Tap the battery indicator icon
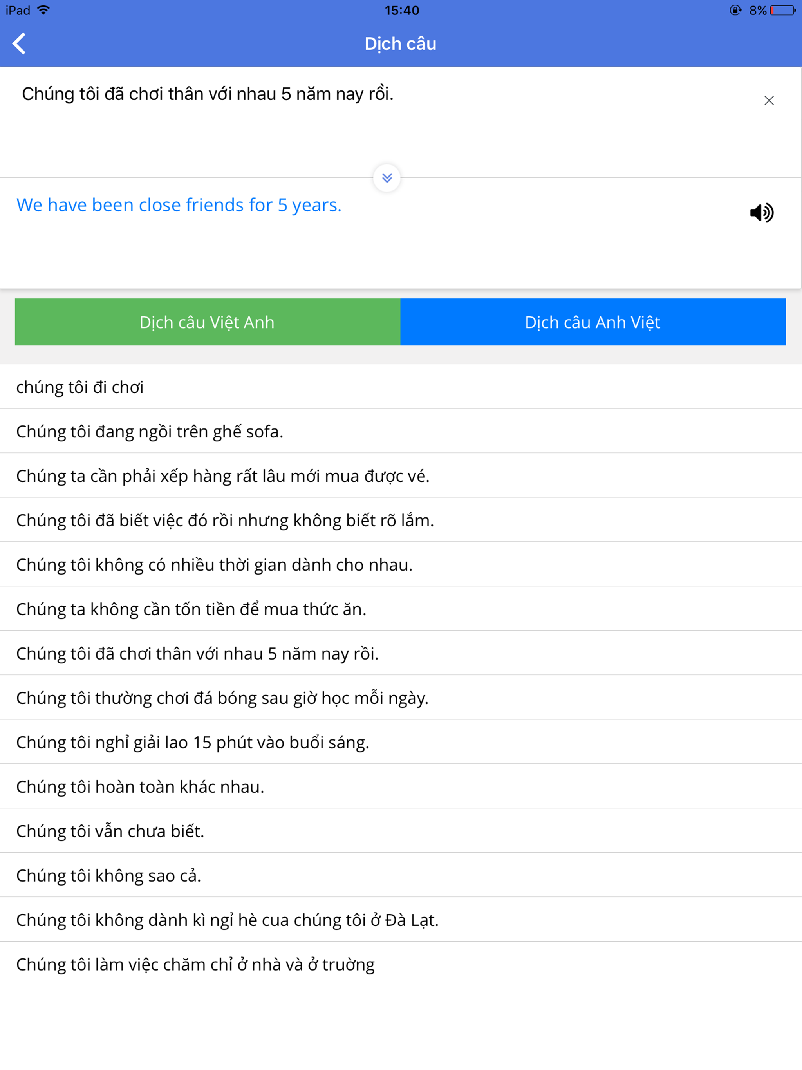The width and height of the screenshot is (802, 1070). 783,10
